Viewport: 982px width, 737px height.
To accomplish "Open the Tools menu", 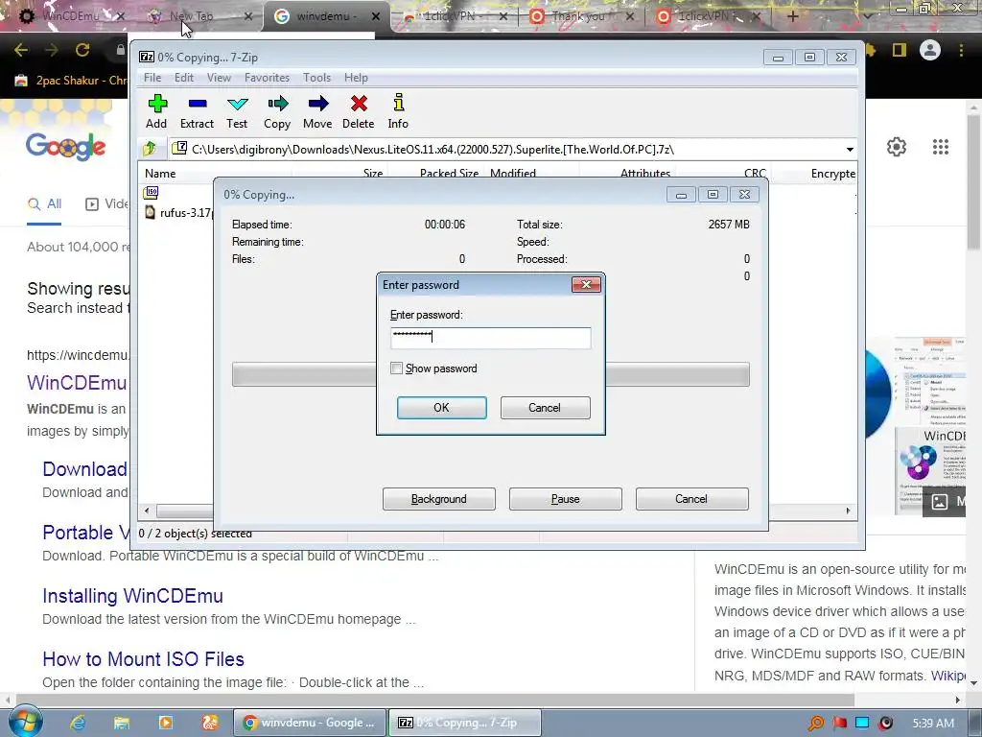I will click(x=316, y=78).
